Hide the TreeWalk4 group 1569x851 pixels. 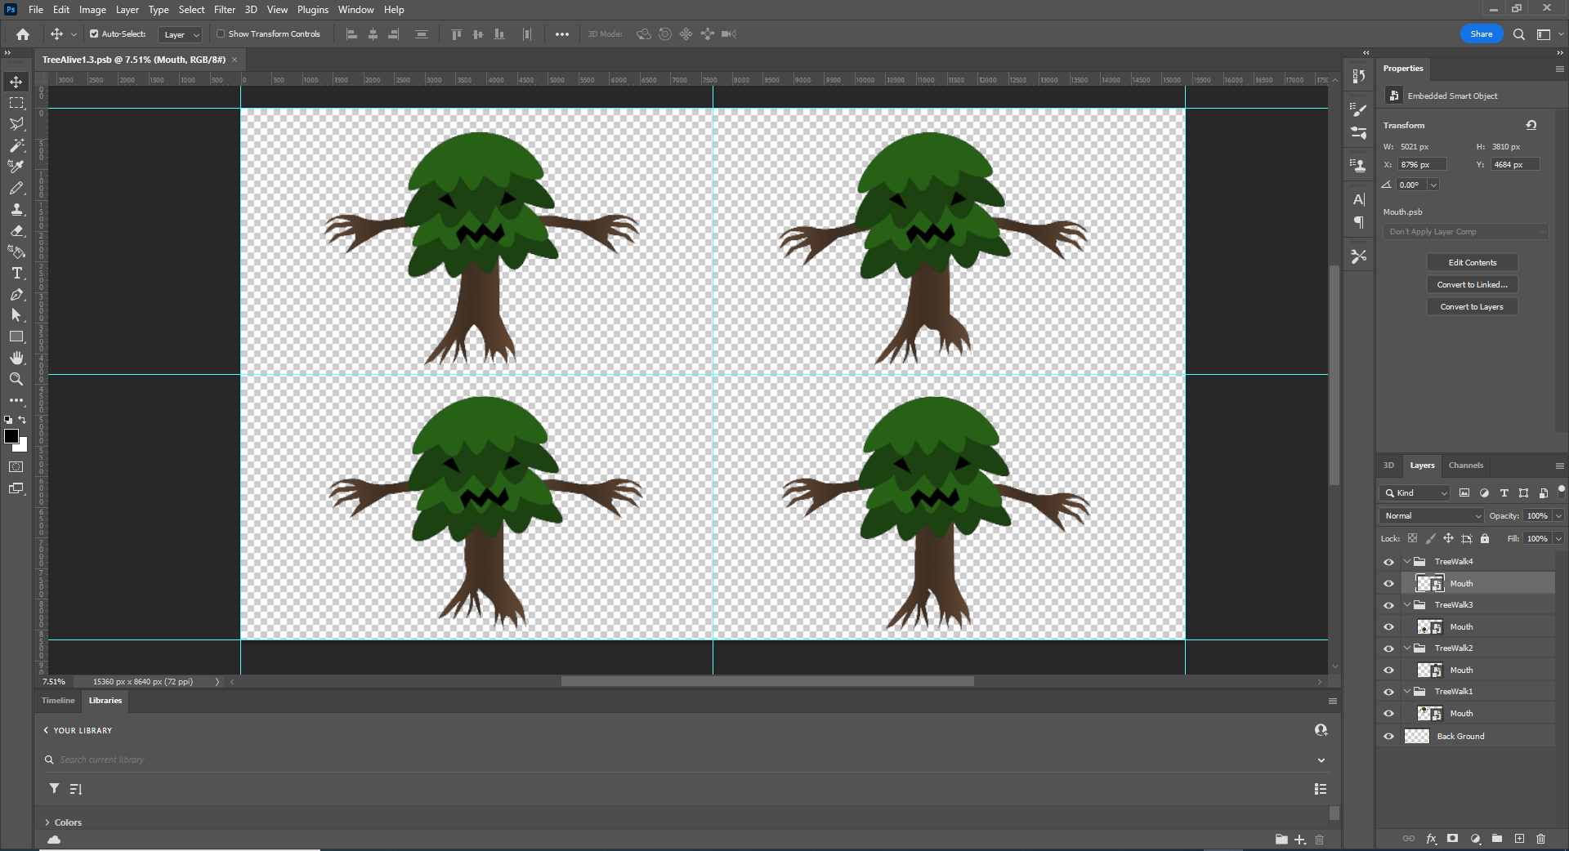click(1388, 562)
